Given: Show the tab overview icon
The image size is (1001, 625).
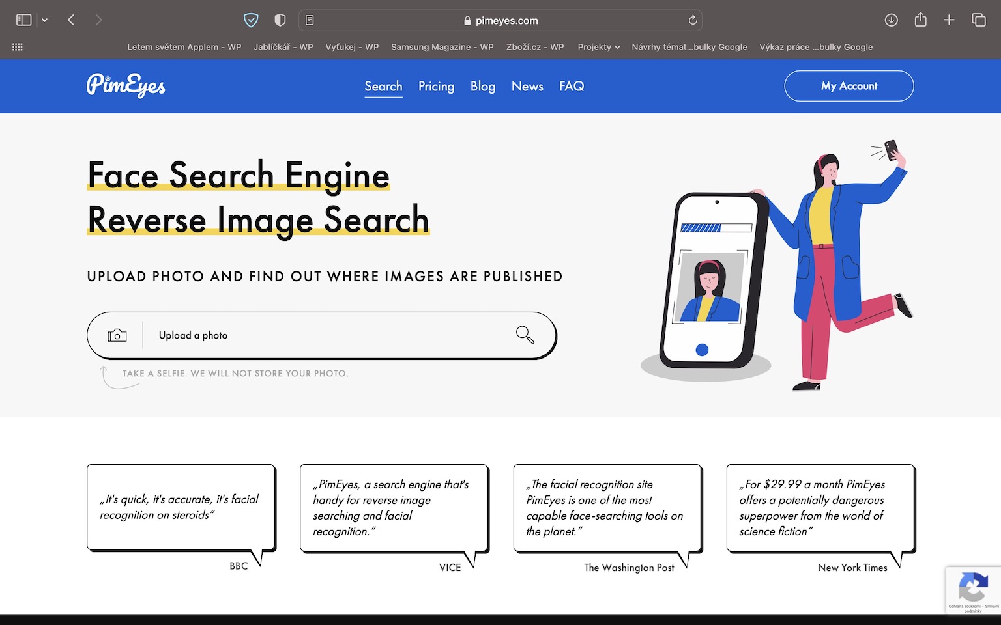Looking at the screenshot, I should click(x=978, y=20).
